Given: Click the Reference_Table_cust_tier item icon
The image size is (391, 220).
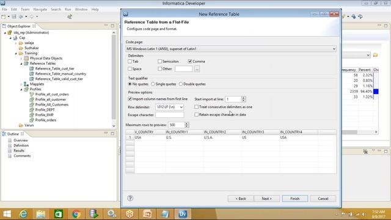Looking at the screenshot, I should 32,68.
